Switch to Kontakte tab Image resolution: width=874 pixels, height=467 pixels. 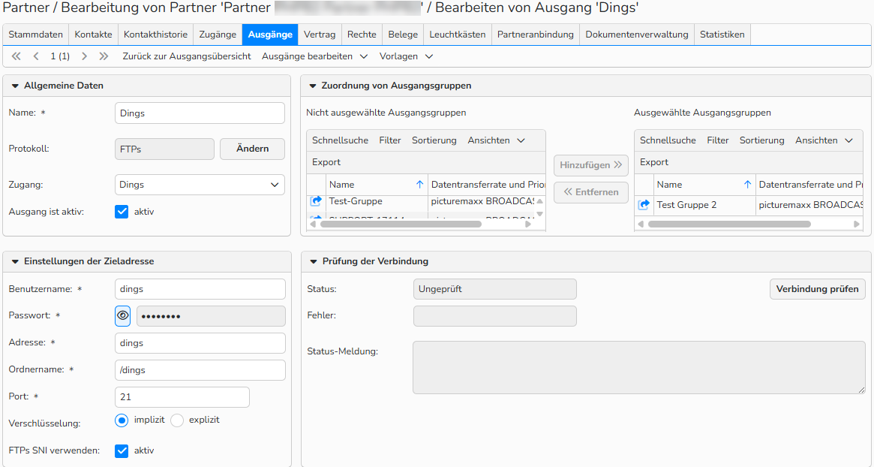point(93,35)
